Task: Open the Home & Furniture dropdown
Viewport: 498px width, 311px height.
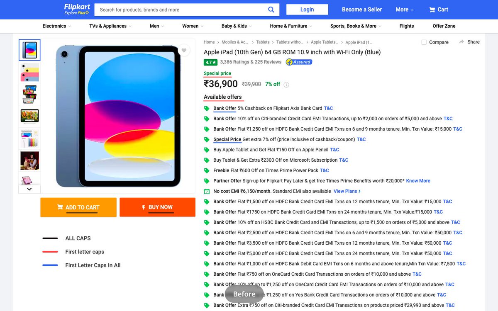Action: point(291,26)
